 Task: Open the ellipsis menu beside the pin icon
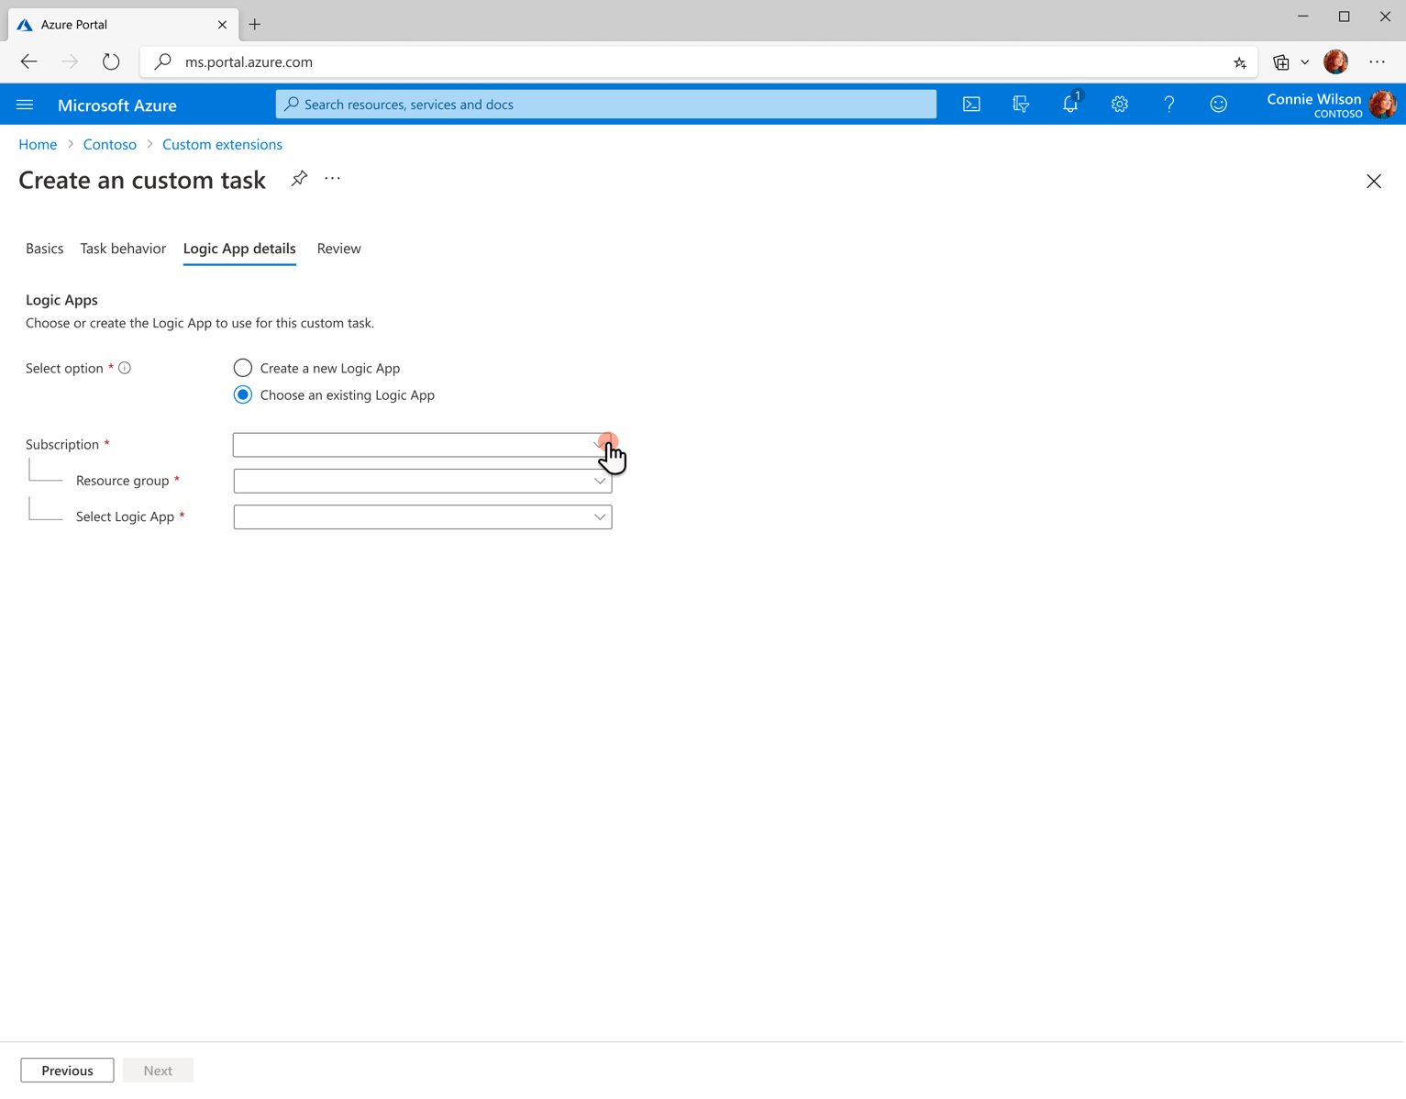point(332,178)
